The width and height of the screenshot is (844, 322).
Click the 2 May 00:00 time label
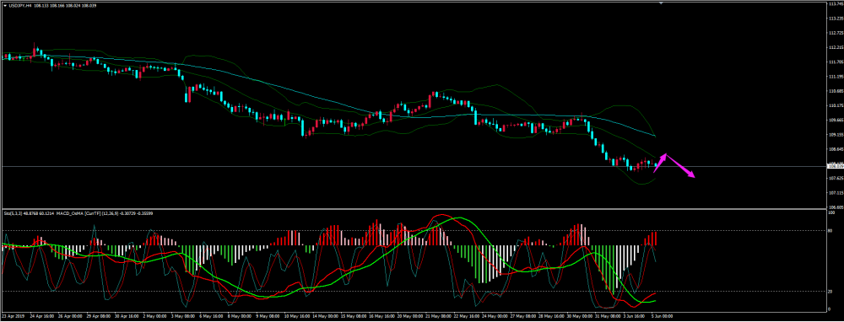click(x=155, y=317)
